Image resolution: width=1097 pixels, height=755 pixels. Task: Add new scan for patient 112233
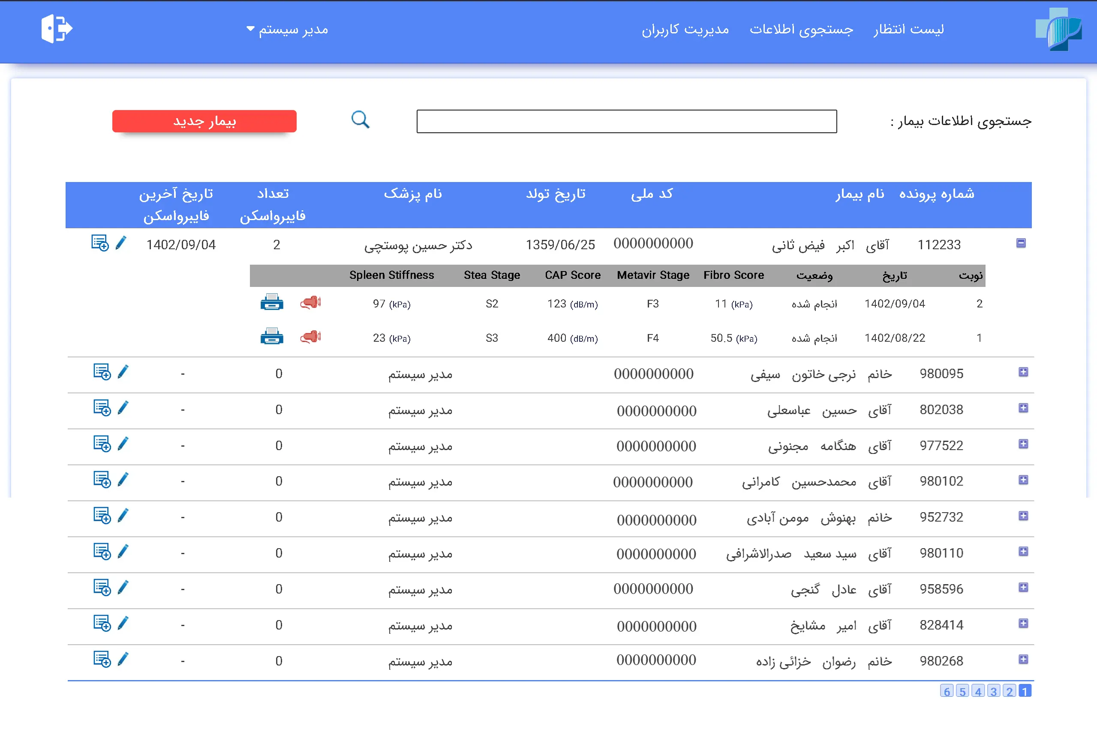[100, 243]
